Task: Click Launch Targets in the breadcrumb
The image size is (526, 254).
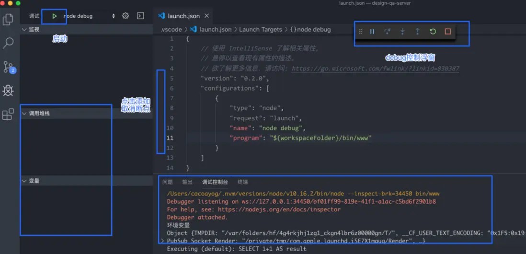Action: click(260, 30)
